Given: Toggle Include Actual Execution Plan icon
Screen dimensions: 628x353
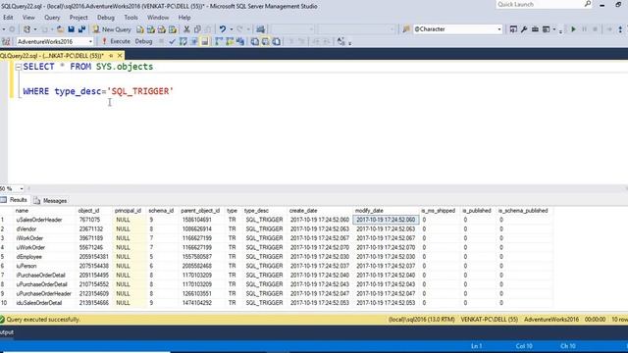Looking at the screenshot, I should pos(219,41).
